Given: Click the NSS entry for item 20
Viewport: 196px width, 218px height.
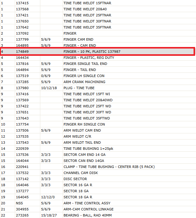Looking at the screenshot, I should [19, 203].
